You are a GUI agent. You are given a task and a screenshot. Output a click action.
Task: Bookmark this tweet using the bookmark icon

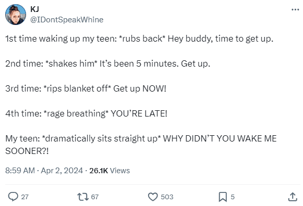[x=223, y=197]
